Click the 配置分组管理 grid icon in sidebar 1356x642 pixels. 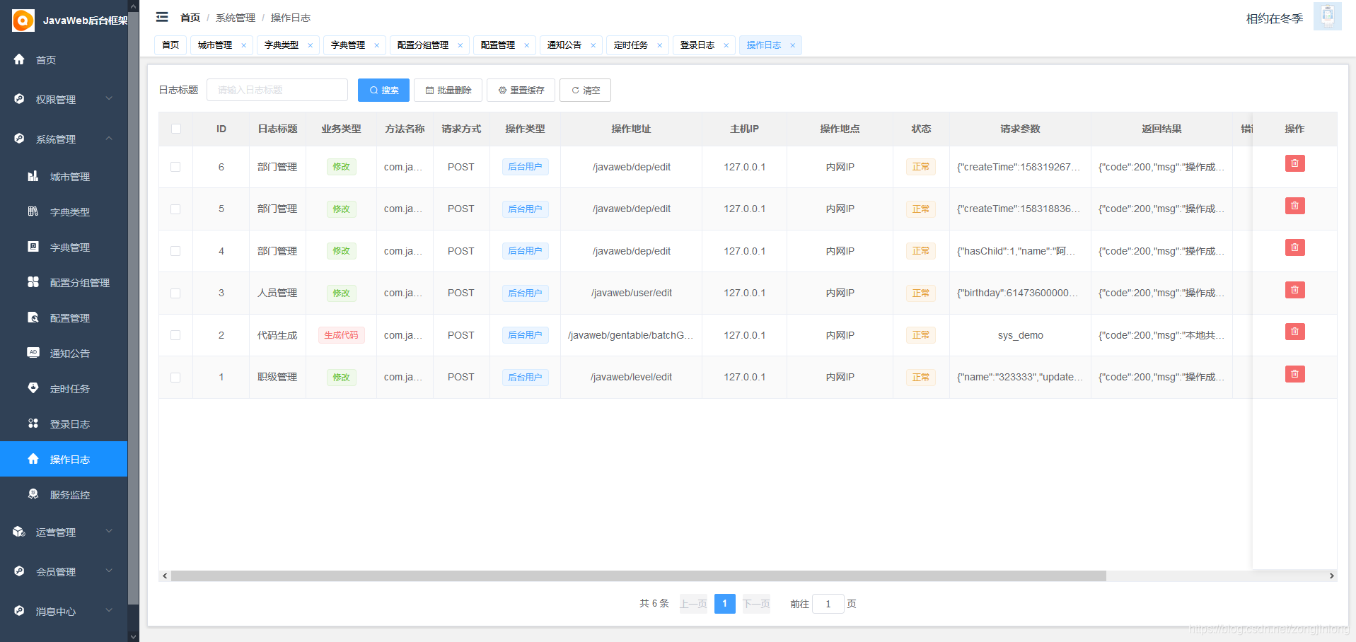tap(33, 282)
